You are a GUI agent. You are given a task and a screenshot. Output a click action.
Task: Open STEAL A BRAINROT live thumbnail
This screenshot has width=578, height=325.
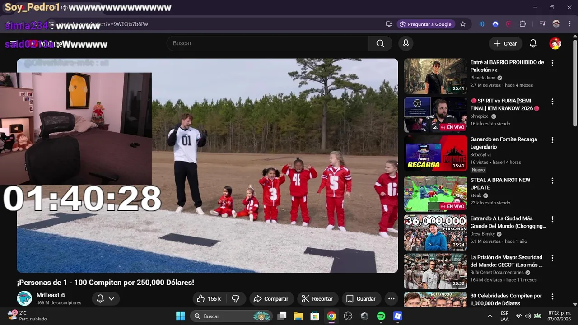point(435,194)
